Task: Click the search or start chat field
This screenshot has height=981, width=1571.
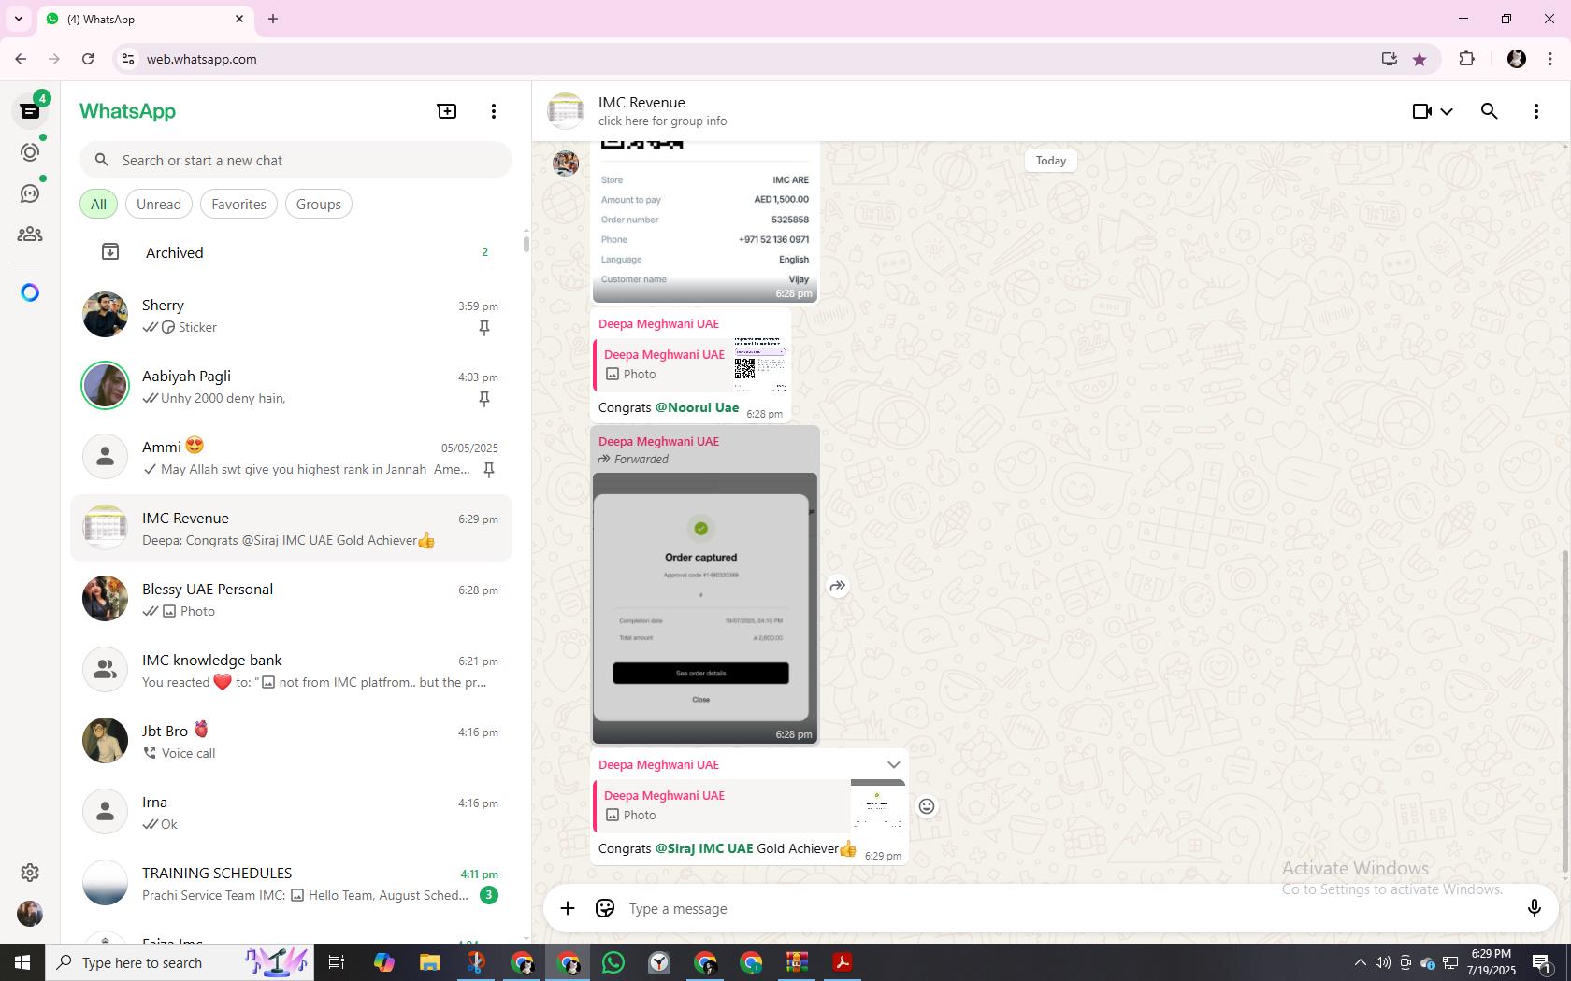Action: (295, 160)
